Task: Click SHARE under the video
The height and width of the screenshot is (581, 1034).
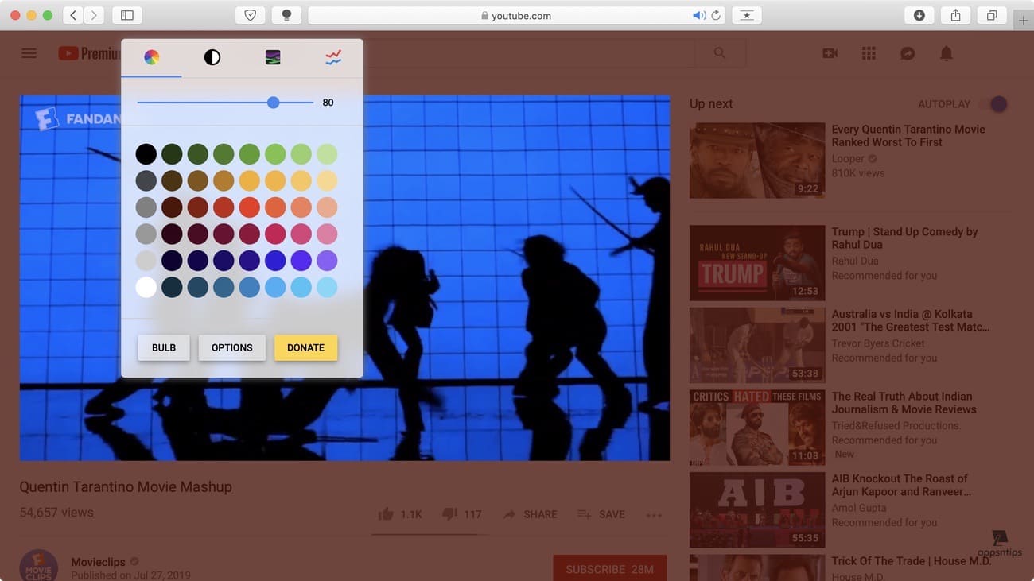Action: tap(530, 514)
